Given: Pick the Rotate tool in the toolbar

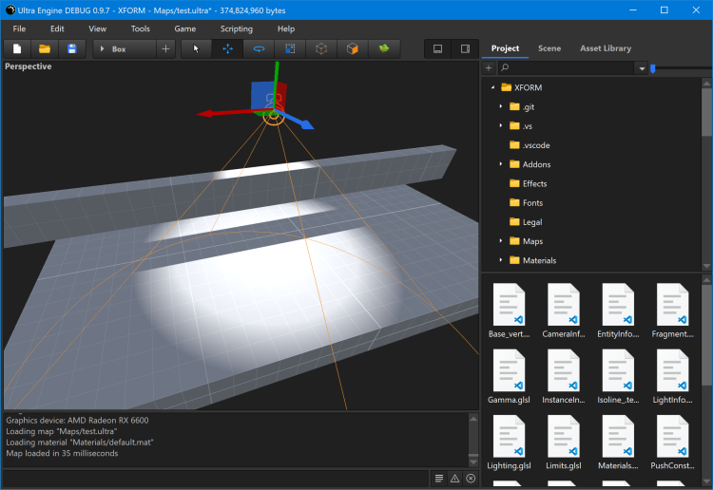Looking at the screenshot, I should click(x=259, y=48).
